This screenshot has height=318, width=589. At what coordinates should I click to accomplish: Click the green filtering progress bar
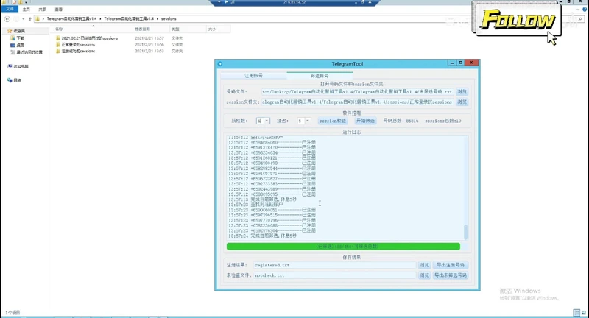[x=343, y=247]
